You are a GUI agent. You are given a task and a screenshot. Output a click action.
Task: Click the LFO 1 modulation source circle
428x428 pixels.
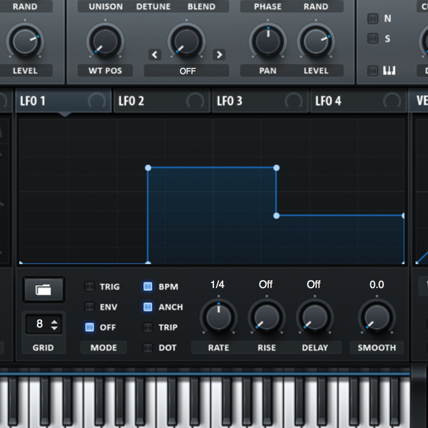point(97,101)
